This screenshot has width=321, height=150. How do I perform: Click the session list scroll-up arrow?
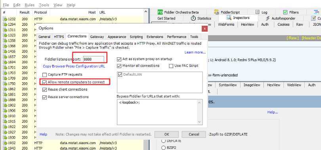point(146,12)
